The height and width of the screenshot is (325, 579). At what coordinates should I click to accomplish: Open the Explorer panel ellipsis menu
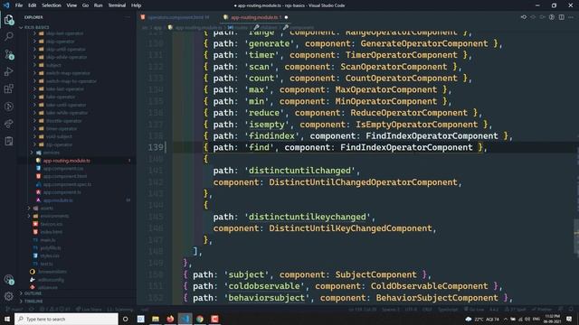[x=128, y=17]
